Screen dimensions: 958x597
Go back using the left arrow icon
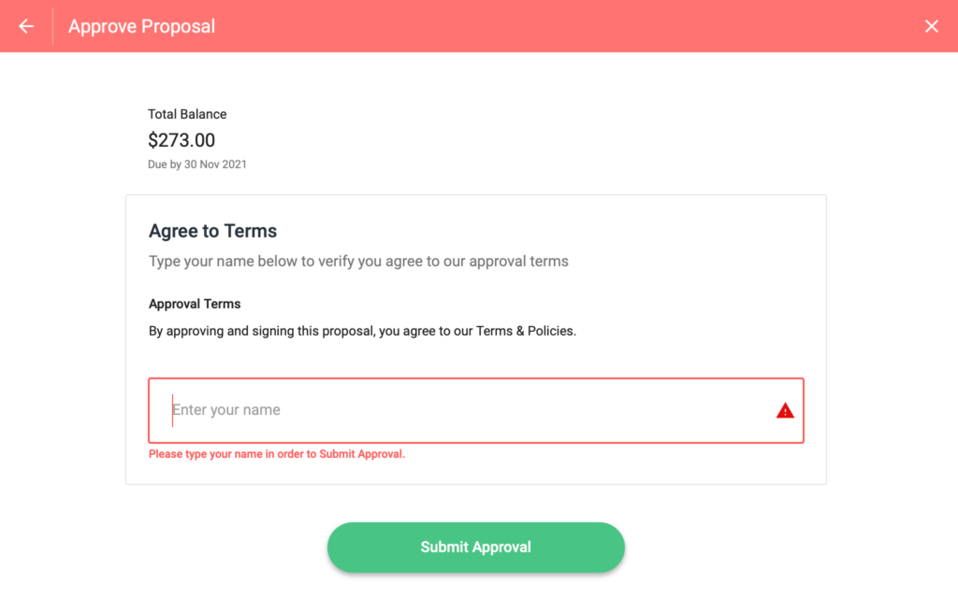coord(26,26)
